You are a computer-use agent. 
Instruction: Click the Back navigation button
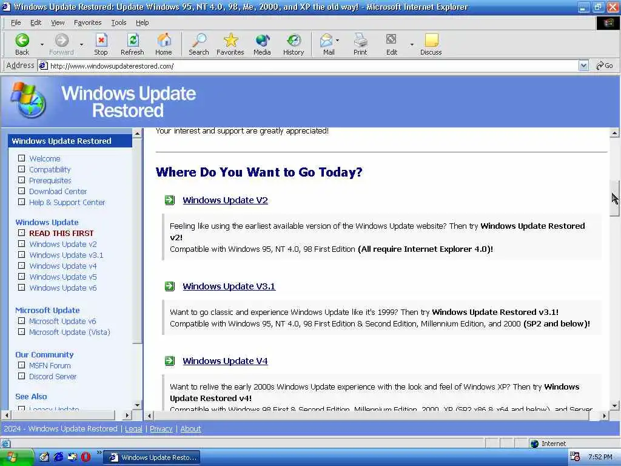tap(22, 44)
